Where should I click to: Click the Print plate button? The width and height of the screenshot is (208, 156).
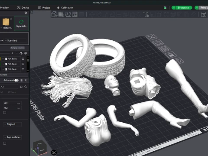point(203,8)
